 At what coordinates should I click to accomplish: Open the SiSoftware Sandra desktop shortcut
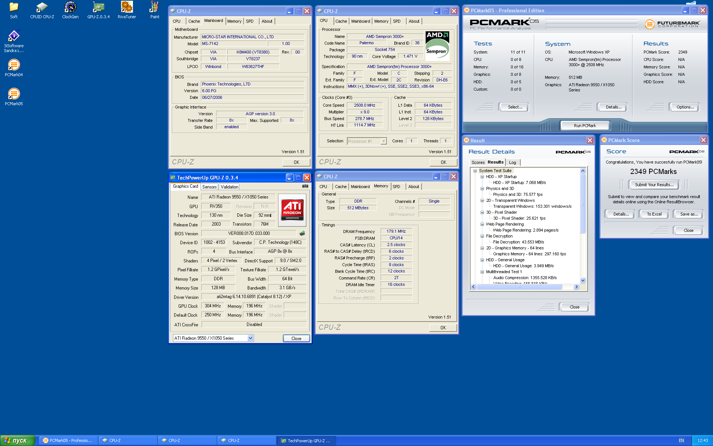click(14, 41)
